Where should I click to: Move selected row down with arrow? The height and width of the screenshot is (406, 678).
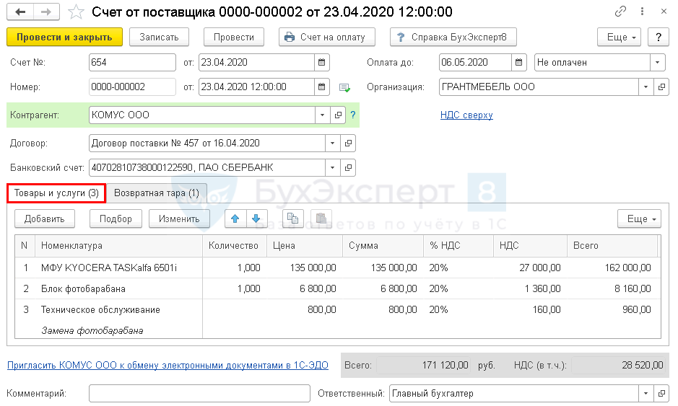point(256,219)
